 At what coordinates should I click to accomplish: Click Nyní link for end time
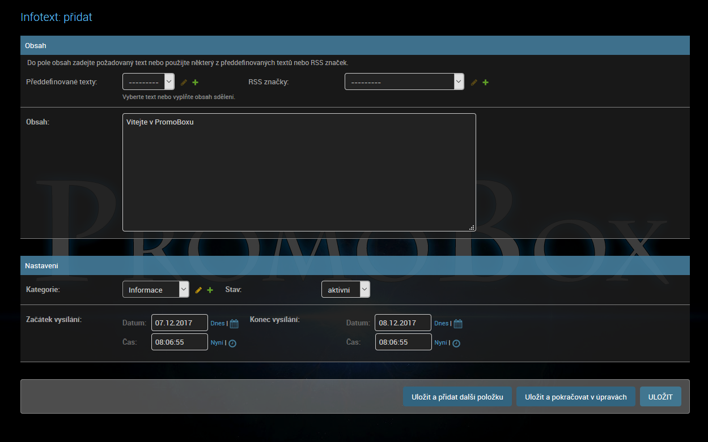tap(440, 343)
